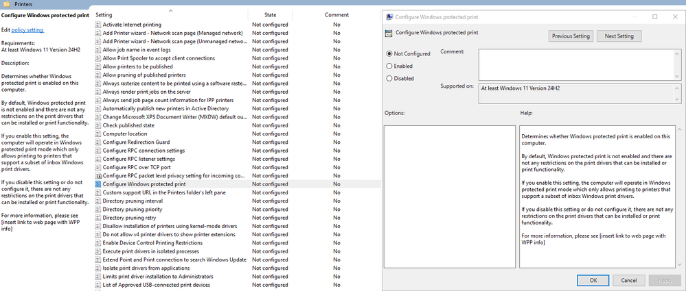
Task: Click the Help pane scrollbar up arrow
Action: 678,129
